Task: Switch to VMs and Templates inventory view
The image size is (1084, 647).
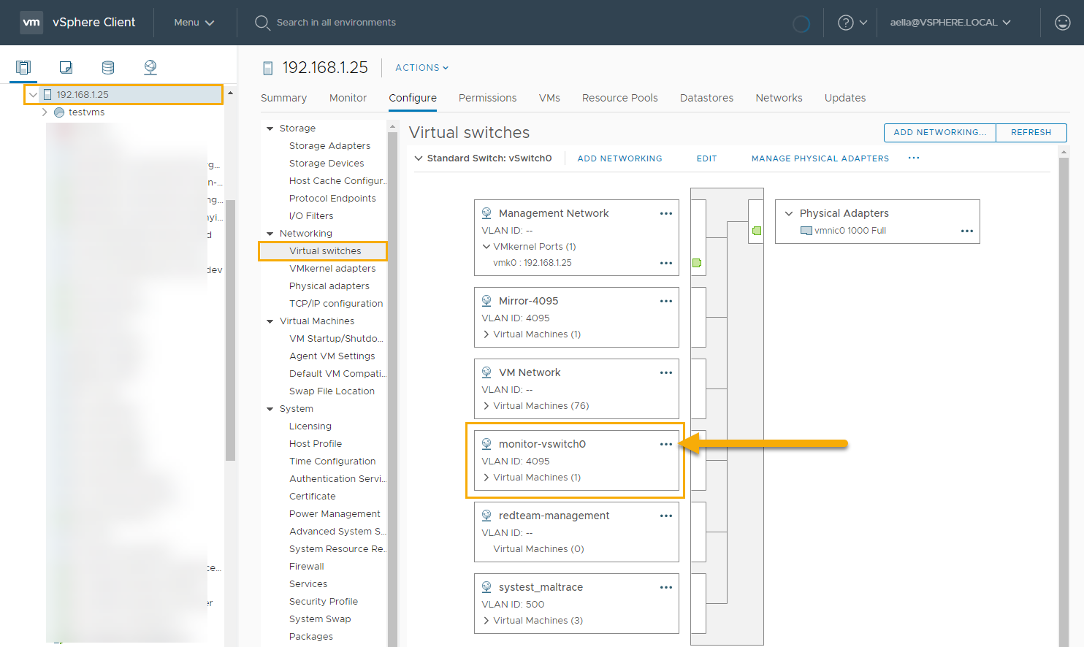Action: pyautogui.click(x=66, y=68)
